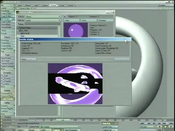
Task: Open the Motion Mixer panel
Action: pyautogui.click(x=8, y=24)
